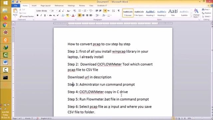Viewport: 213px width, 120px height.
Task: Select left-to-right text direction
Action: point(105,11)
